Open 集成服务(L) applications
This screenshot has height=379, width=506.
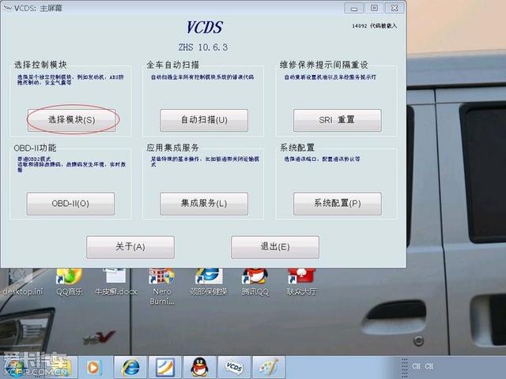pyautogui.click(x=204, y=204)
